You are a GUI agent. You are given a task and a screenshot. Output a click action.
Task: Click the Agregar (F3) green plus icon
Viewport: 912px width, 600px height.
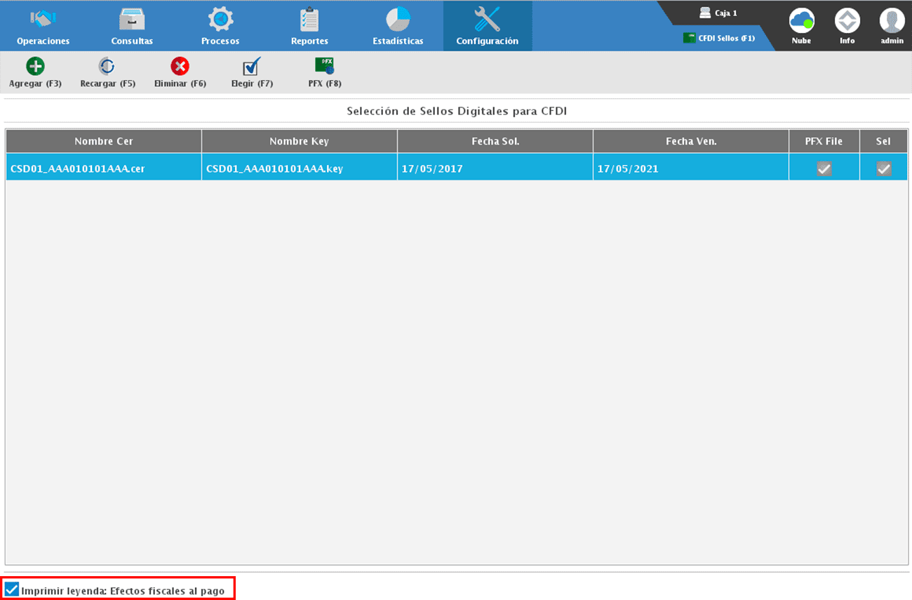coord(35,67)
